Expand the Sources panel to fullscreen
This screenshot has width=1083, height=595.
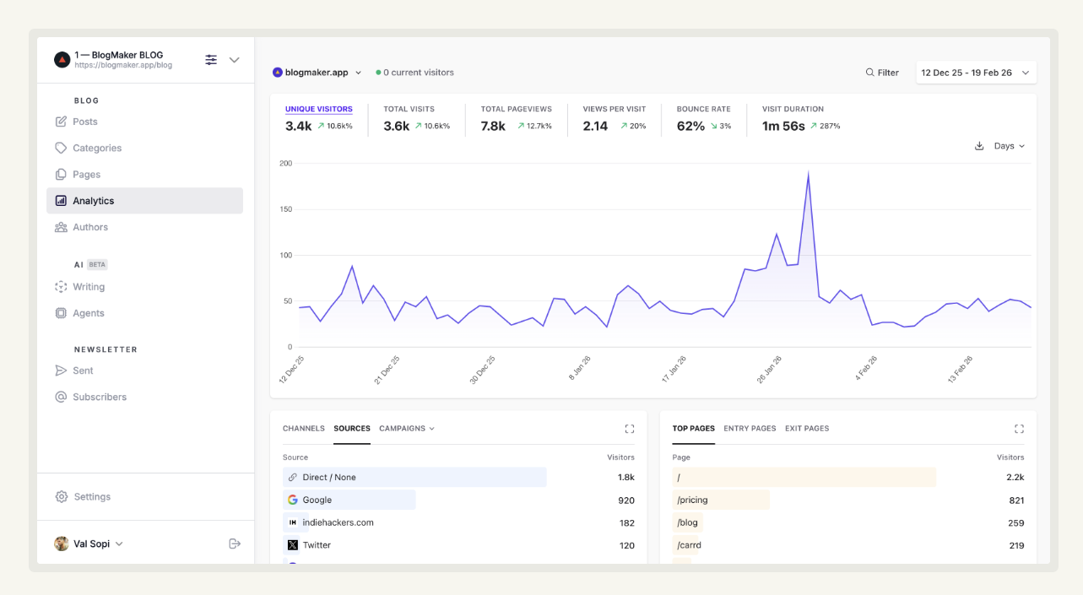coord(629,429)
